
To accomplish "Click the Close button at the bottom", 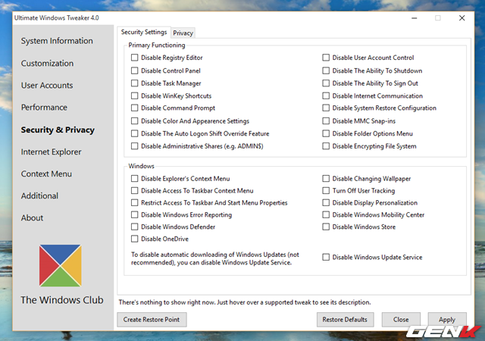I will pos(401,319).
